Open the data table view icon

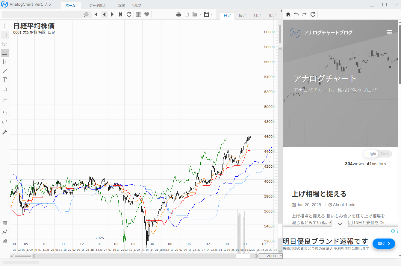(5, 223)
